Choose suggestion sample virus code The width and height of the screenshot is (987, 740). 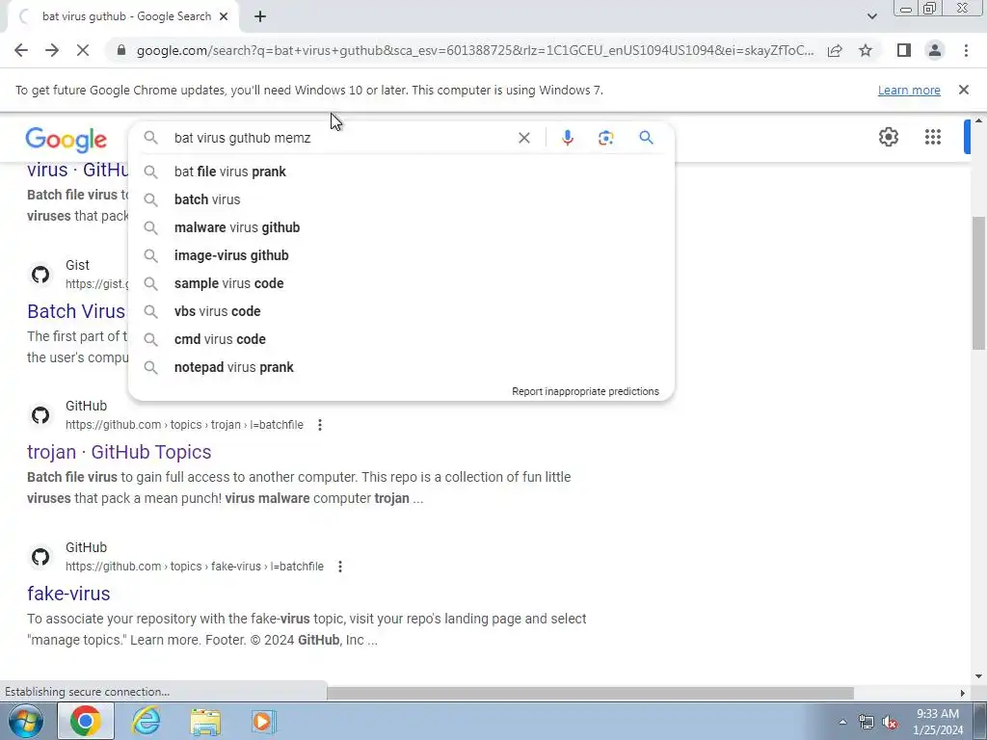[401, 283]
